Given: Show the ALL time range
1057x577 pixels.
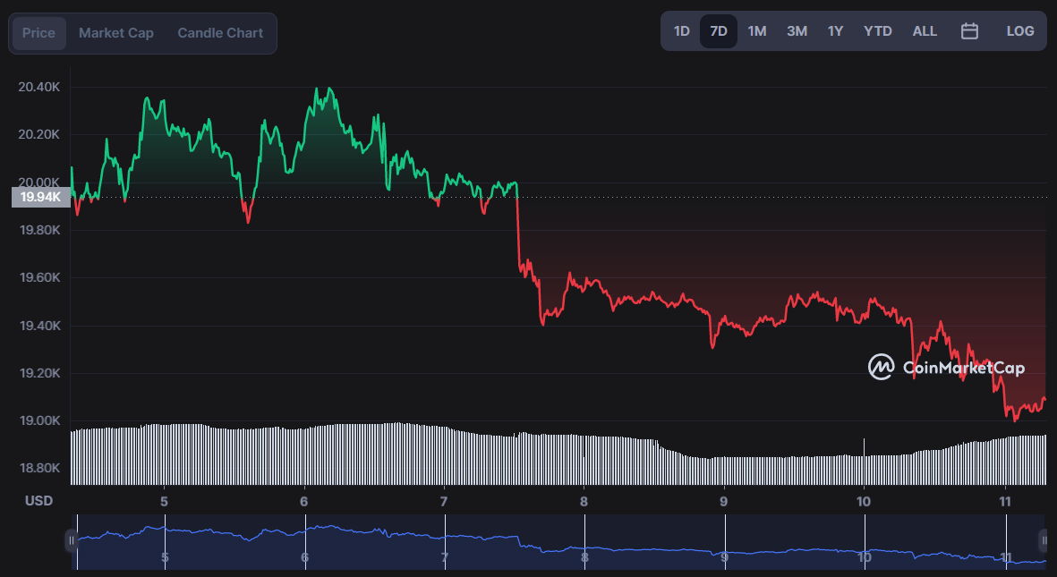Looking at the screenshot, I should pyautogui.click(x=925, y=31).
